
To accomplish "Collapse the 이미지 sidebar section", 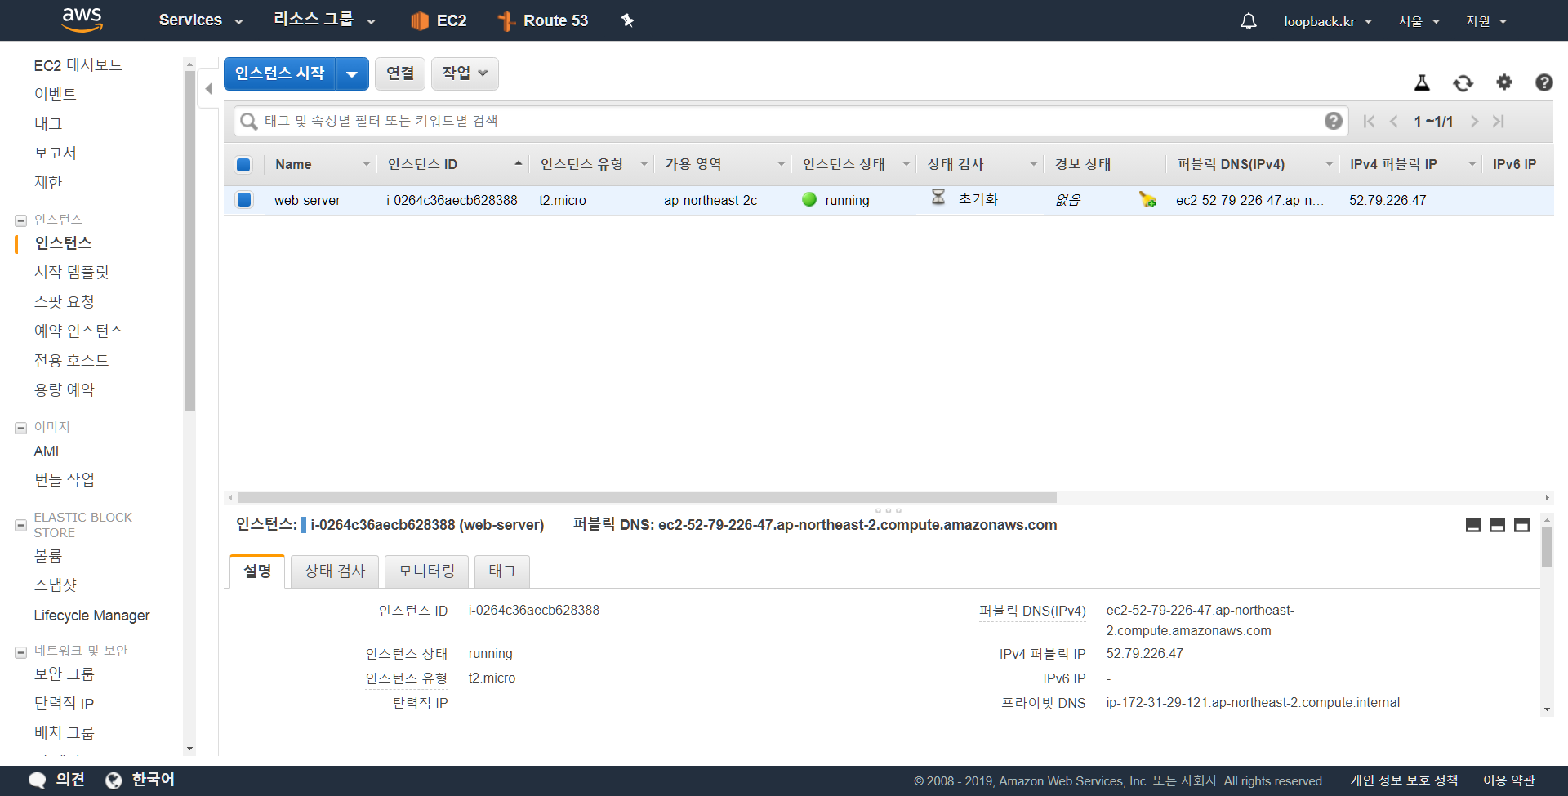I will 21,428.
